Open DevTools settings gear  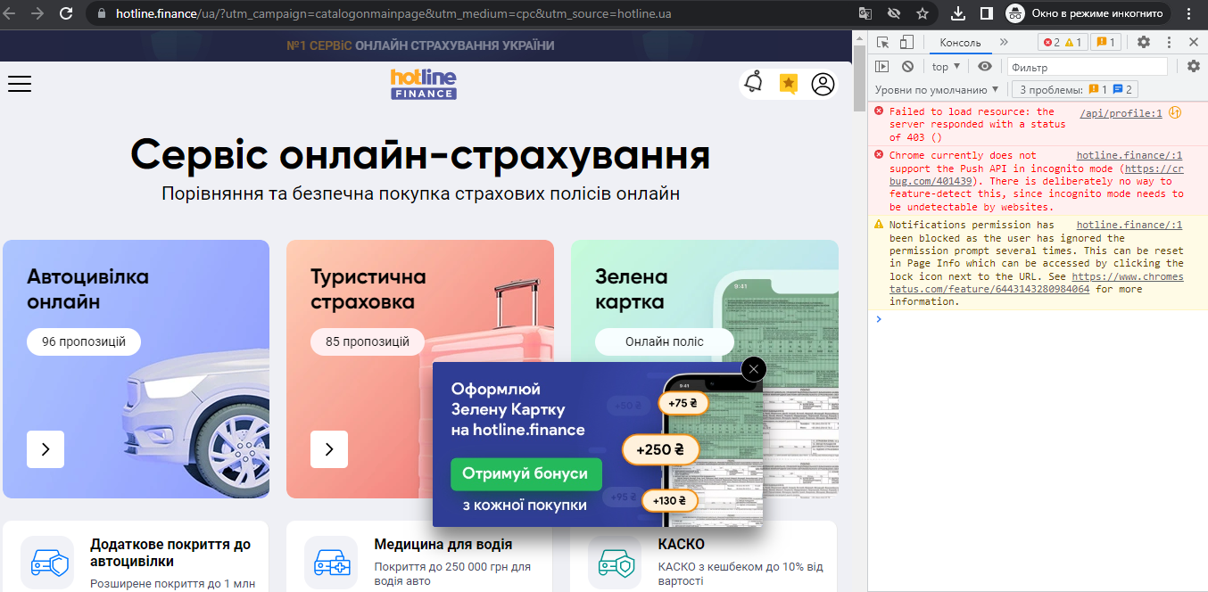tap(1144, 42)
